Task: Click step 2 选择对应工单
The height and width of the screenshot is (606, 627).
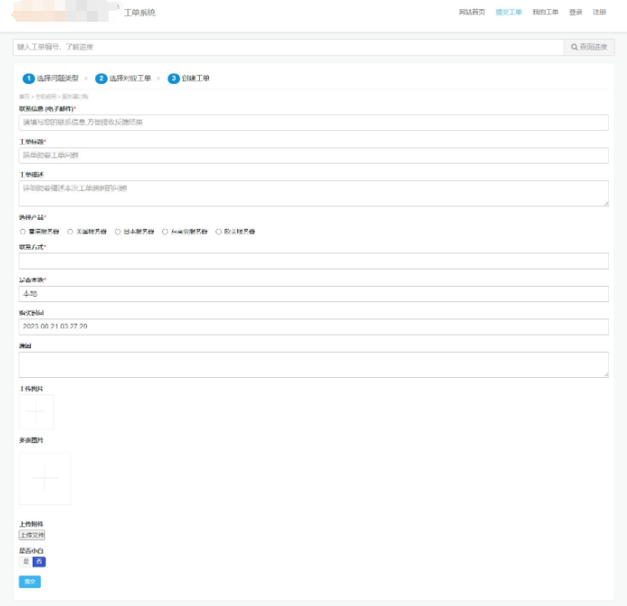Action: (123, 79)
